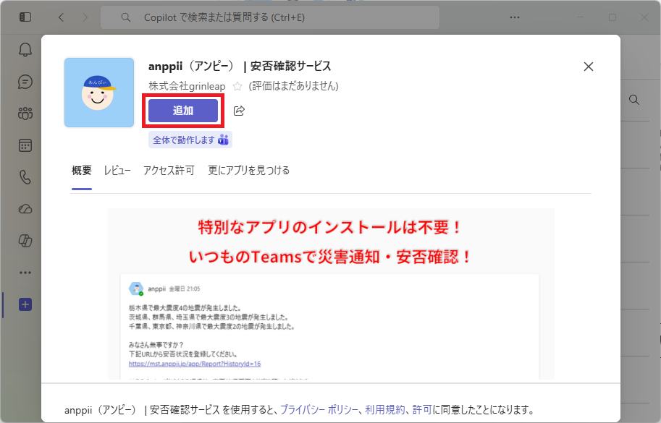661x423 pixels.
Task: Click the star rating icon
Action: point(237,86)
